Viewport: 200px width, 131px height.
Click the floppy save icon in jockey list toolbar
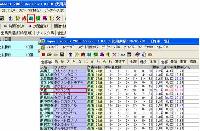pyautogui.click(x=62, y=55)
